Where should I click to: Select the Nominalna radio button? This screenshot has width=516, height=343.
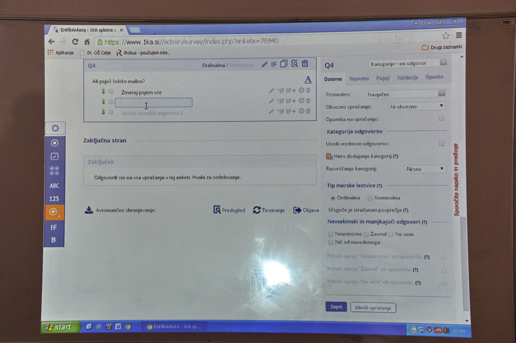370,198
